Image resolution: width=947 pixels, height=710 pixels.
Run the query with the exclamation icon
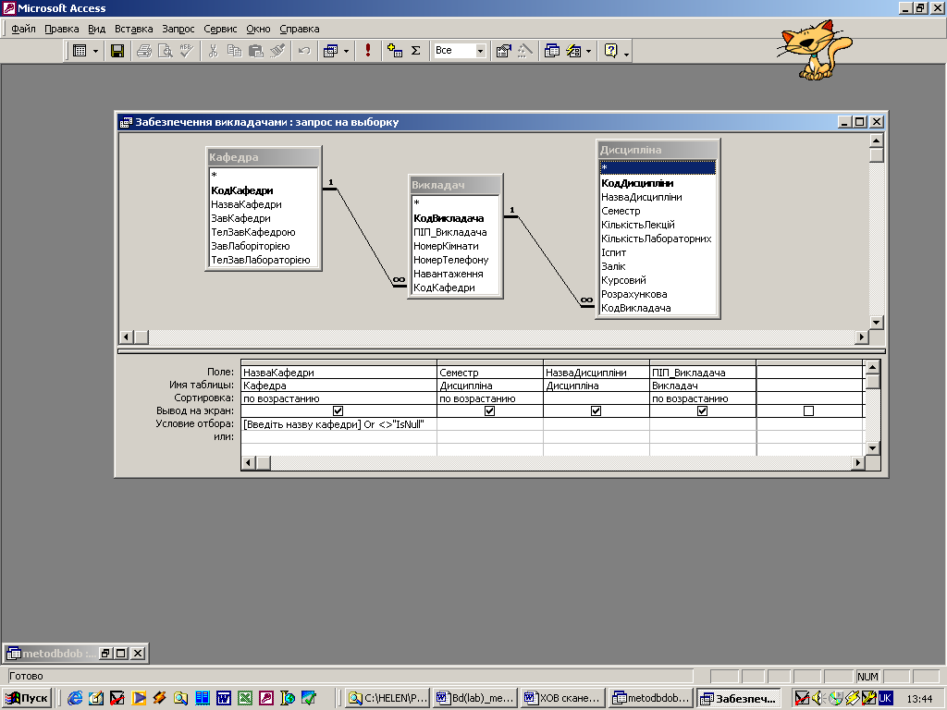[x=368, y=51]
